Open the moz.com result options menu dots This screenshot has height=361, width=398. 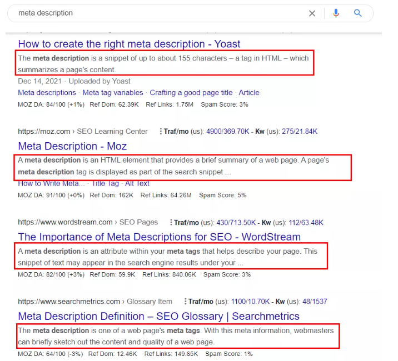[x=161, y=132]
